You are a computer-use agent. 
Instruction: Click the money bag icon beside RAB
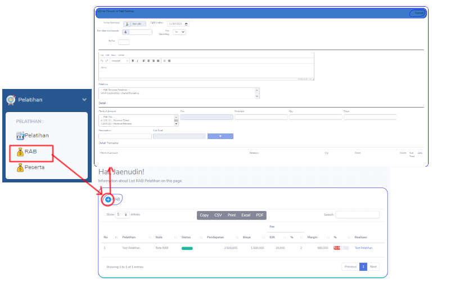click(x=20, y=151)
